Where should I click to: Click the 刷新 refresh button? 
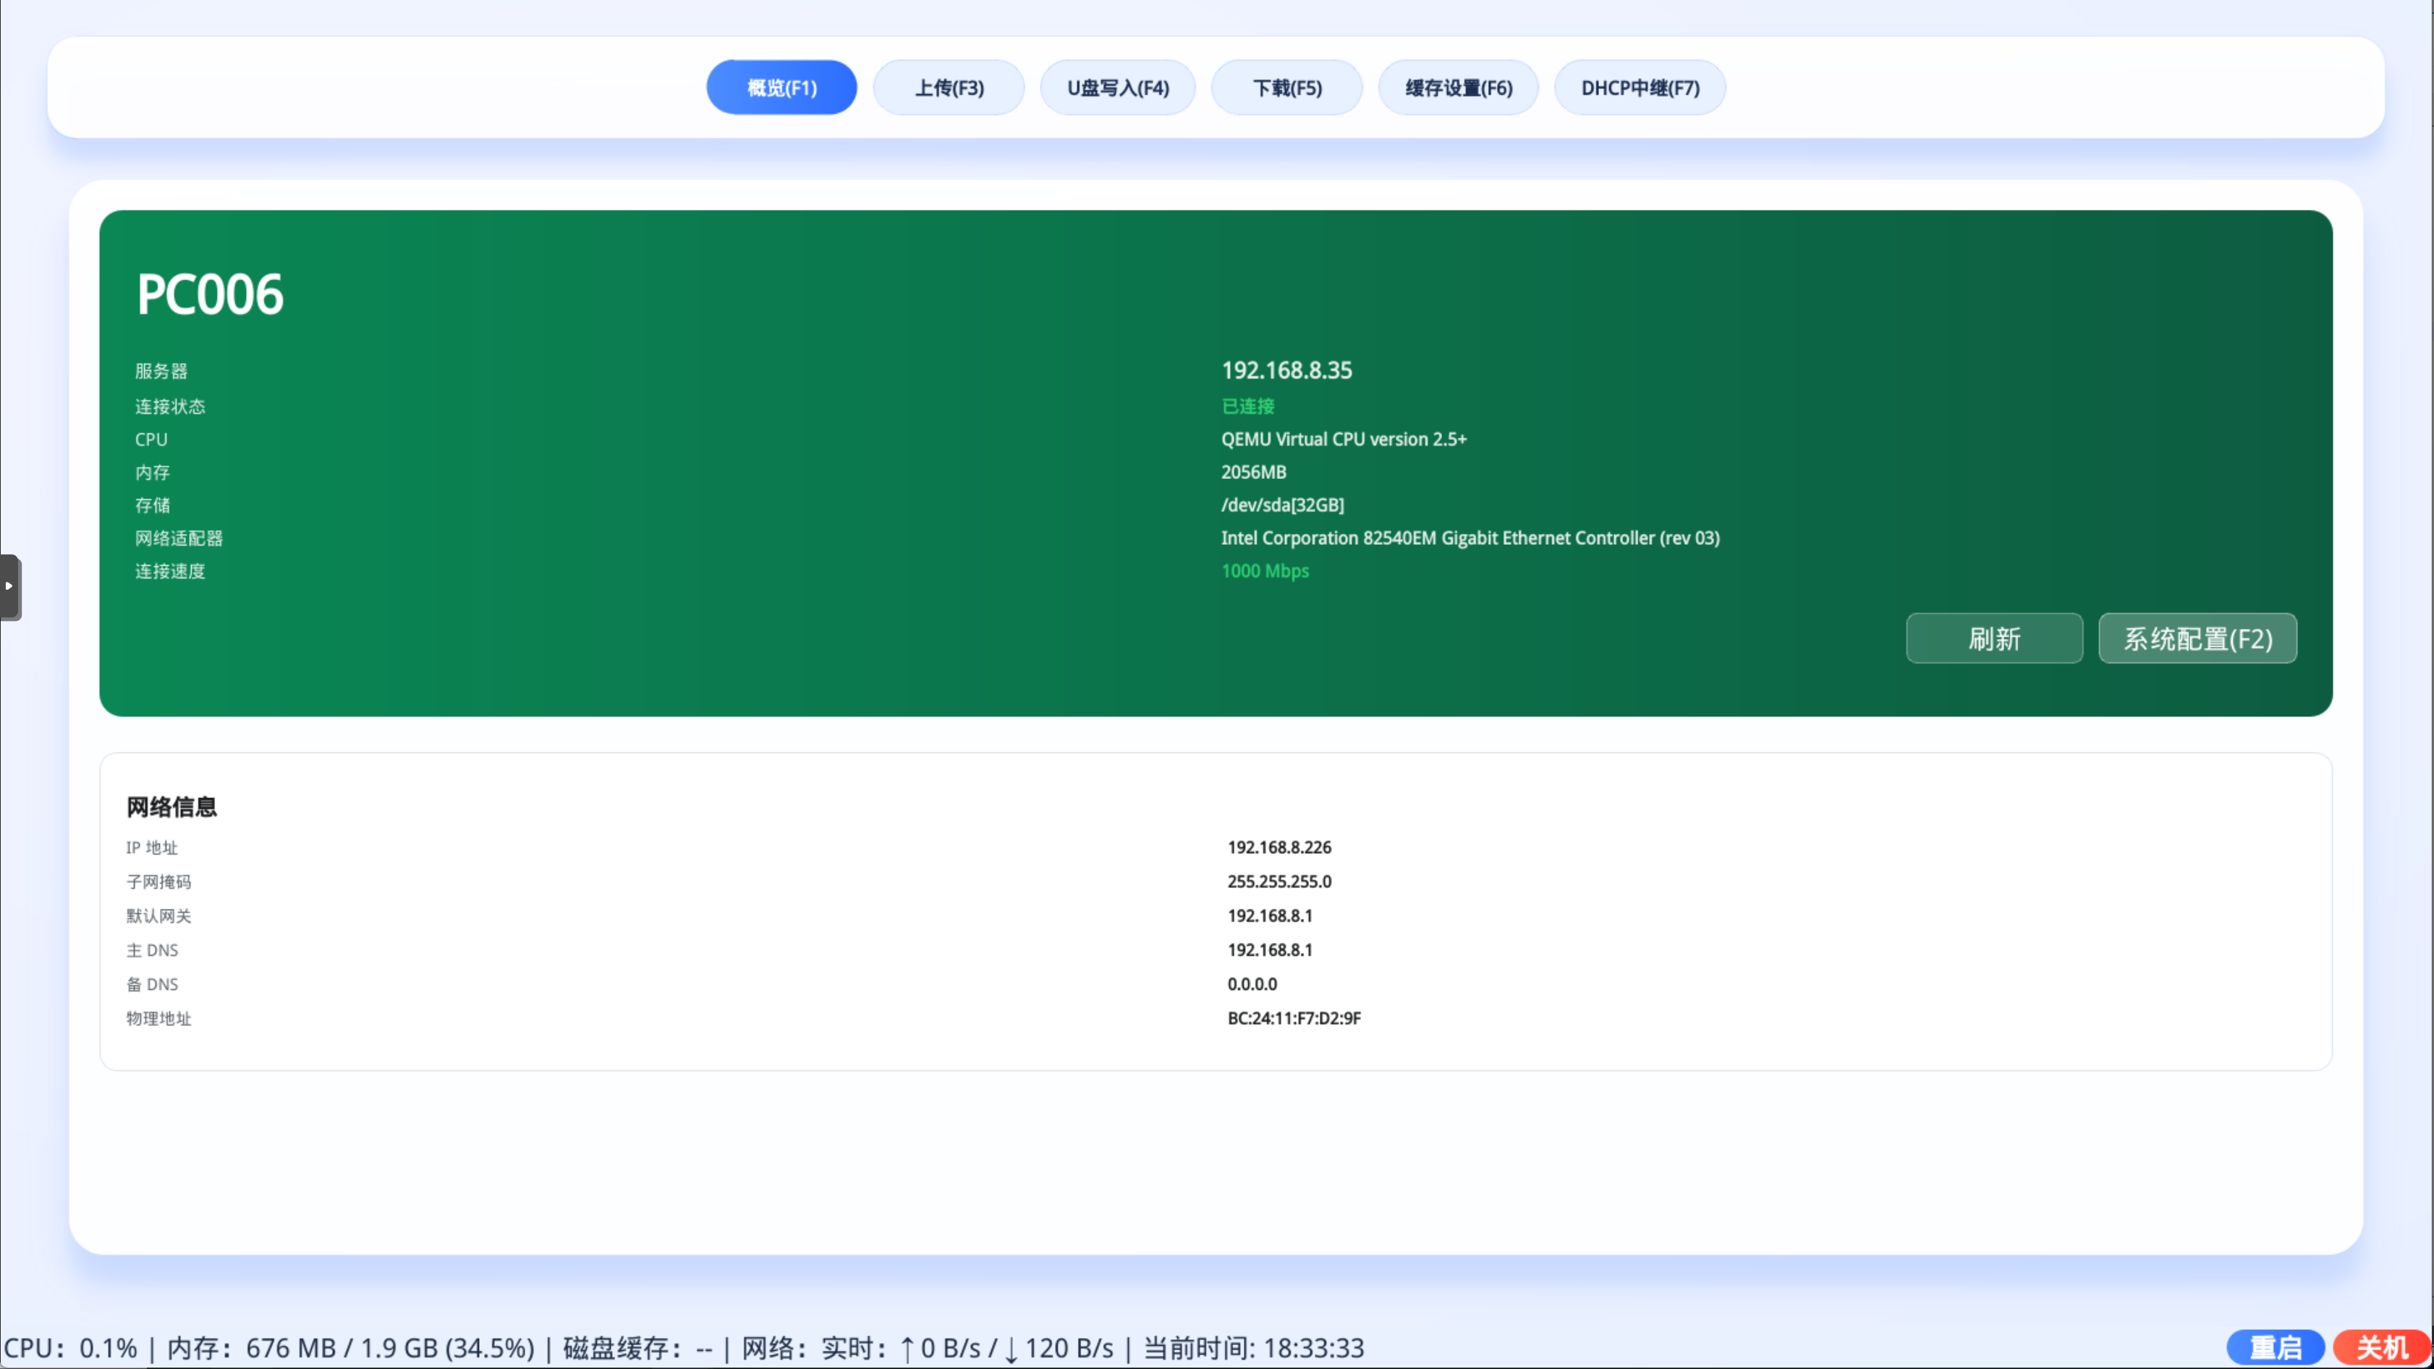coord(1993,637)
